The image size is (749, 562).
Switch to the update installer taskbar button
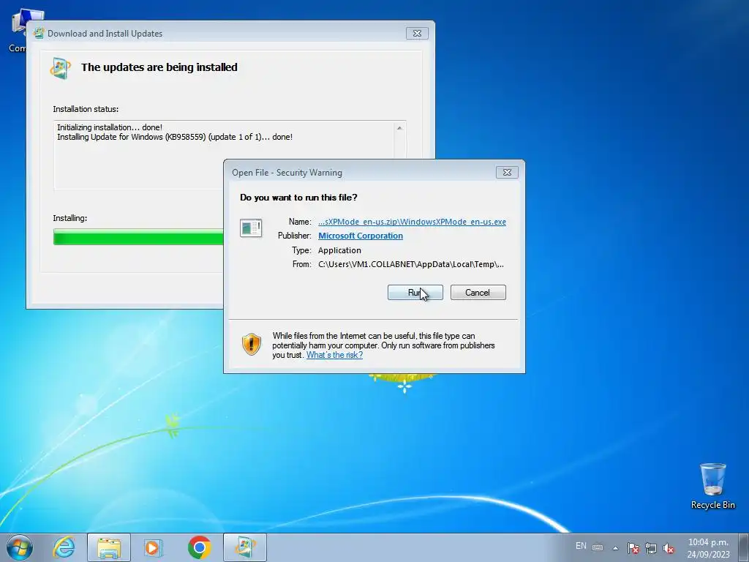(244, 547)
